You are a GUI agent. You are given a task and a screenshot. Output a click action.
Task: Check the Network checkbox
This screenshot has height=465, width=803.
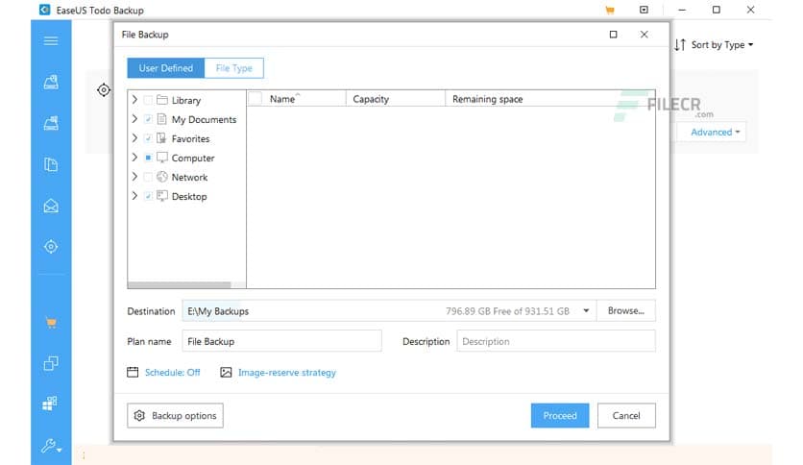[x=148, y=177]
